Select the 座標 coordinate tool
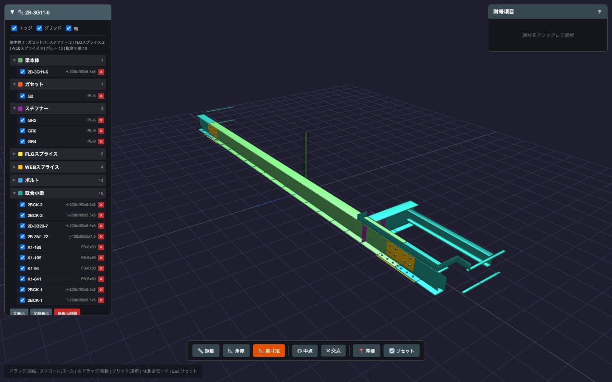This screenshot has height=382, width=612. (x=367, y=351)
